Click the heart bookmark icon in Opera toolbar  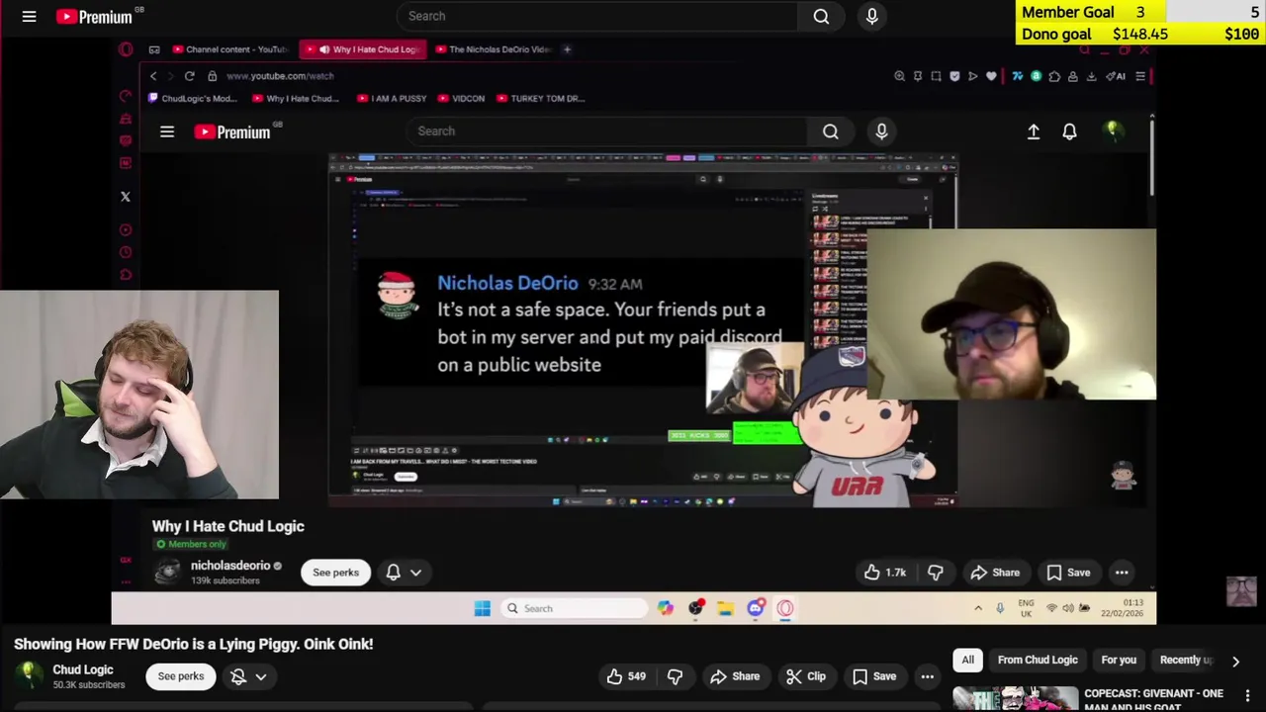(x=991, y=76)
